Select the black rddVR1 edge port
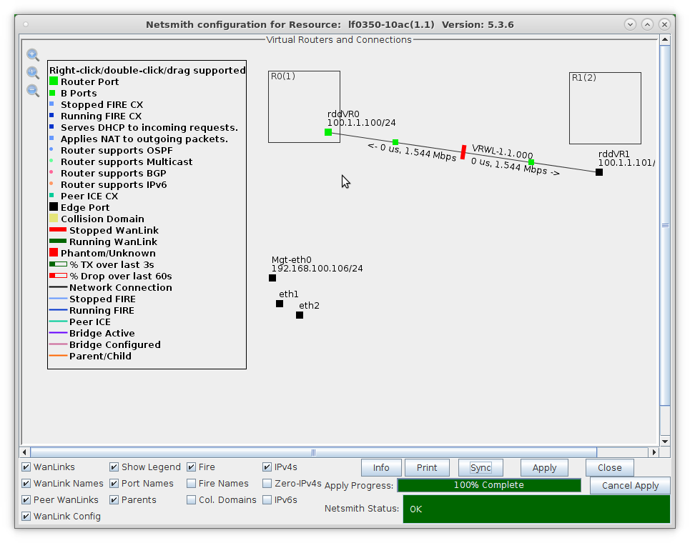690x543 pixels. [599, 172]
